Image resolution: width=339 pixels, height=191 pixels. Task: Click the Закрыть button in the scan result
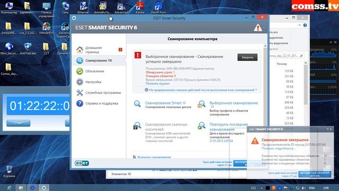[x=247, y=57]
